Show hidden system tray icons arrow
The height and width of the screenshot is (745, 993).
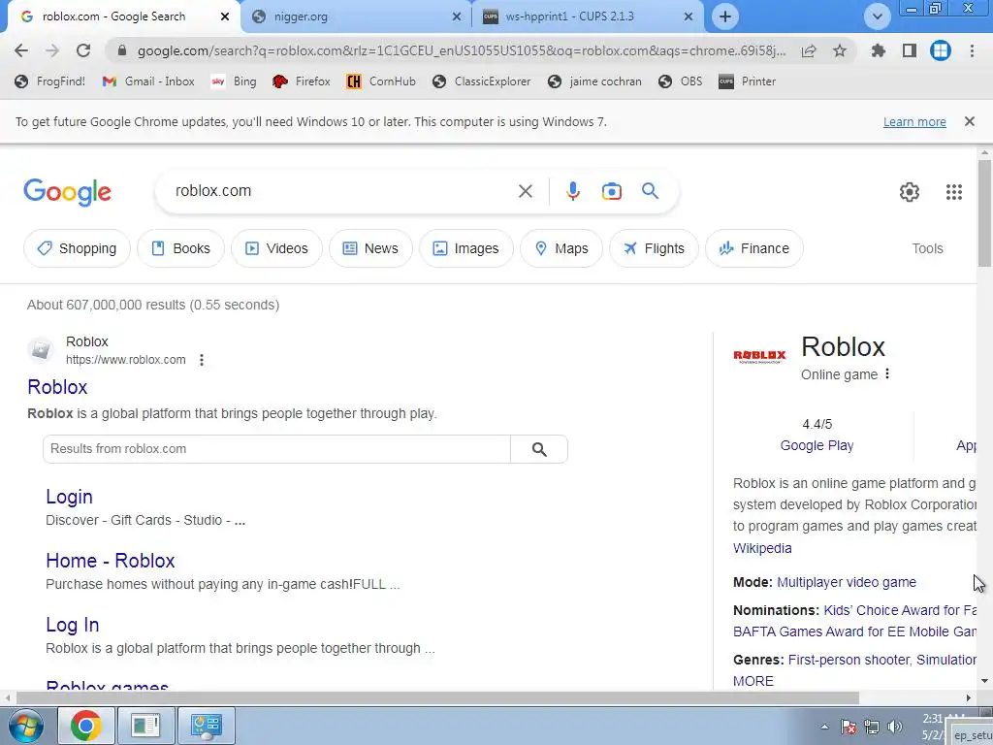click(824, 727)
